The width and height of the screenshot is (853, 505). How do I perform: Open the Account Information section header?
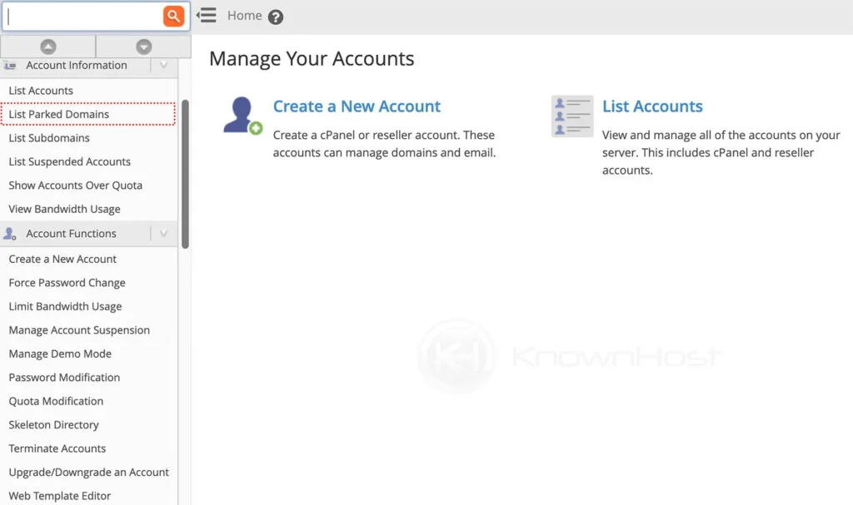pos(76,65)
